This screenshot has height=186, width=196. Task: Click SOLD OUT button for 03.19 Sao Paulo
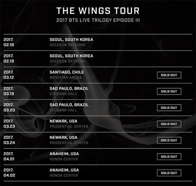pyautogui.click(x=169, y=91)
